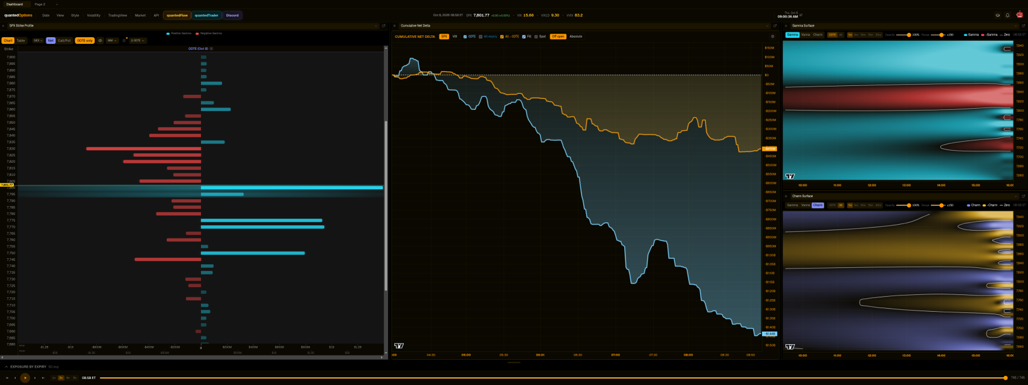
Task: Select Vanna tab in Gamma Surface panel
Action: [x=805, y=35]
